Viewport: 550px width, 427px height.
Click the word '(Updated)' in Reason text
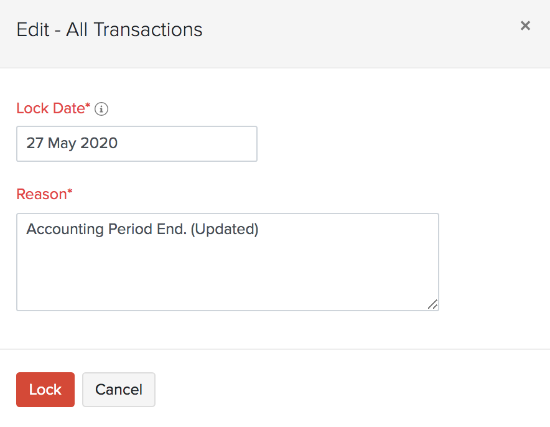tap(224, 229)
